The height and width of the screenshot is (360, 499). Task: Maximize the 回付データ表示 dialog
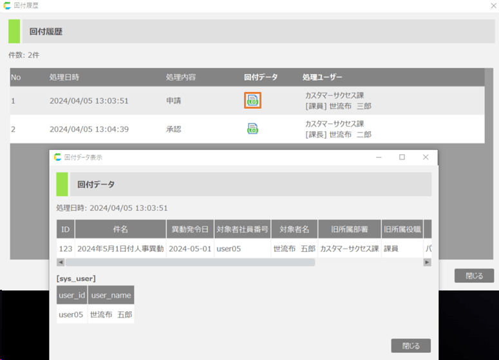[402, 157]
